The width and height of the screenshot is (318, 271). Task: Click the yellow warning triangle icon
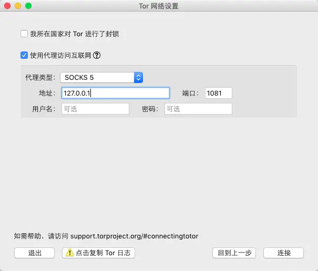tap(70, 253)
